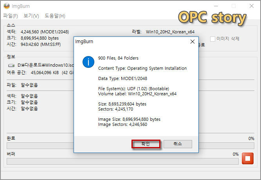
Task: Click the 버퍼 progress bar
Action: (x=122, y=161)
